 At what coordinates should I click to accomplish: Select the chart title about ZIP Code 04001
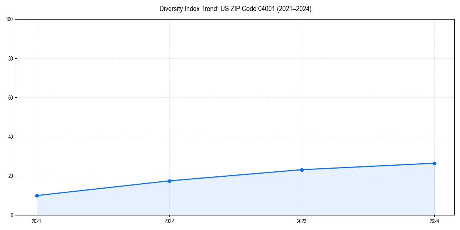tap(235, 9)
